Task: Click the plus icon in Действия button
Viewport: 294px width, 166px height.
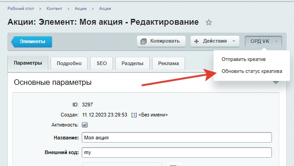Action: tap(196, 41)
